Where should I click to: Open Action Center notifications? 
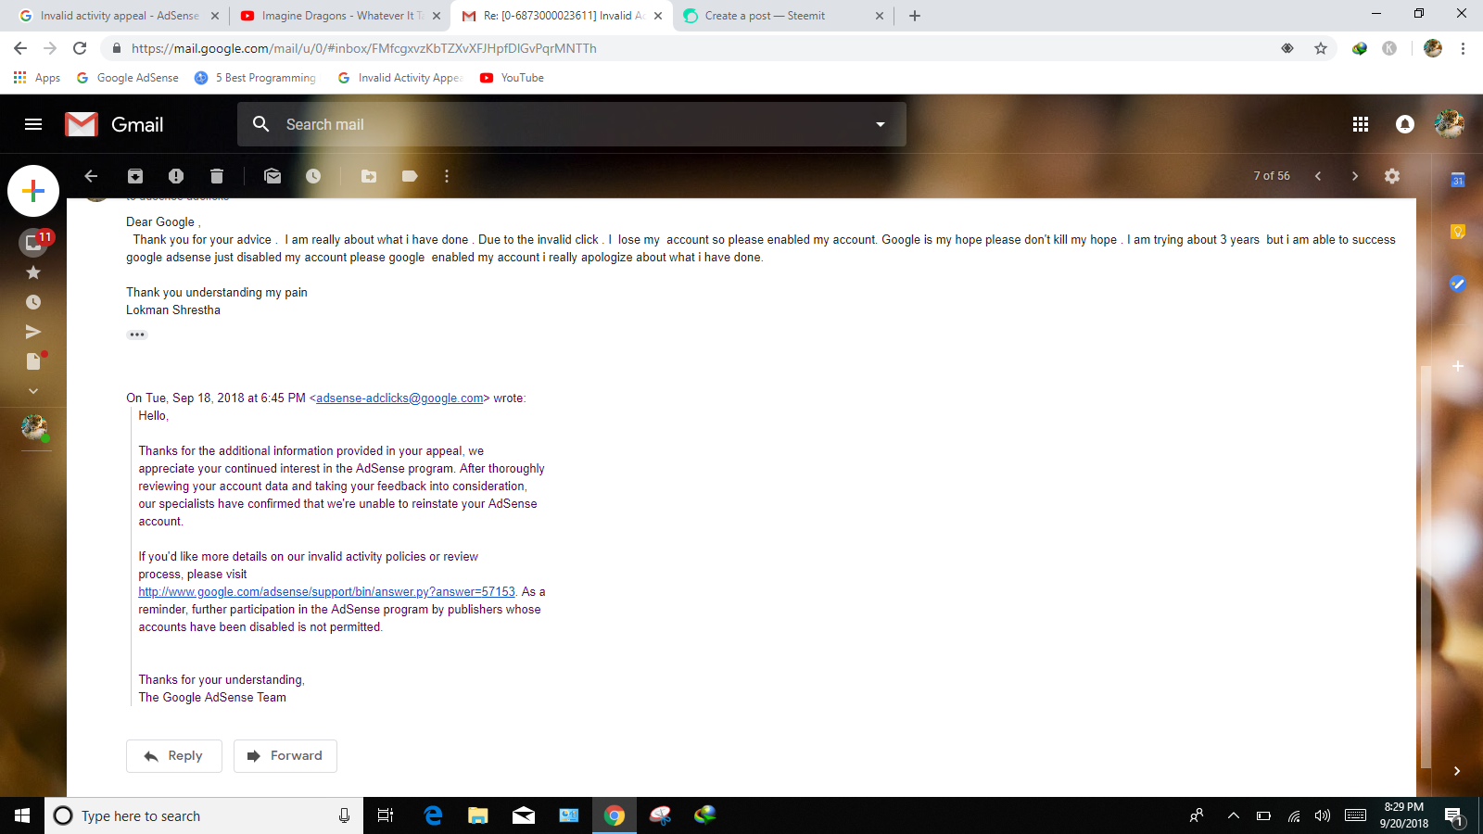[x=1453, y=815]
